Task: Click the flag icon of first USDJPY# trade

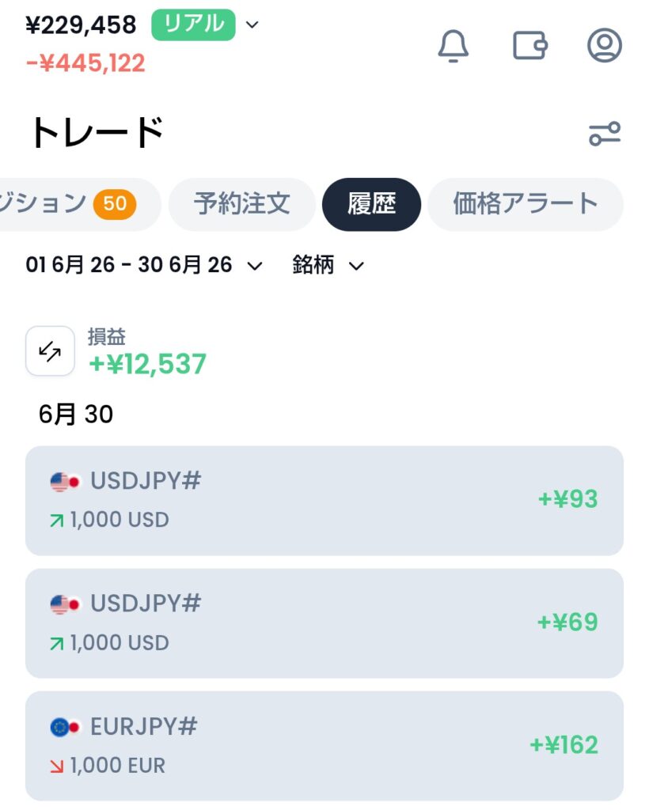Action: coord(66,482)
